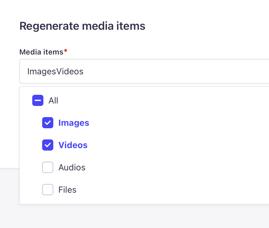This screenshot has height=228, width=269.
Task: Click the Media items field label
Action: tap(41, 52)
